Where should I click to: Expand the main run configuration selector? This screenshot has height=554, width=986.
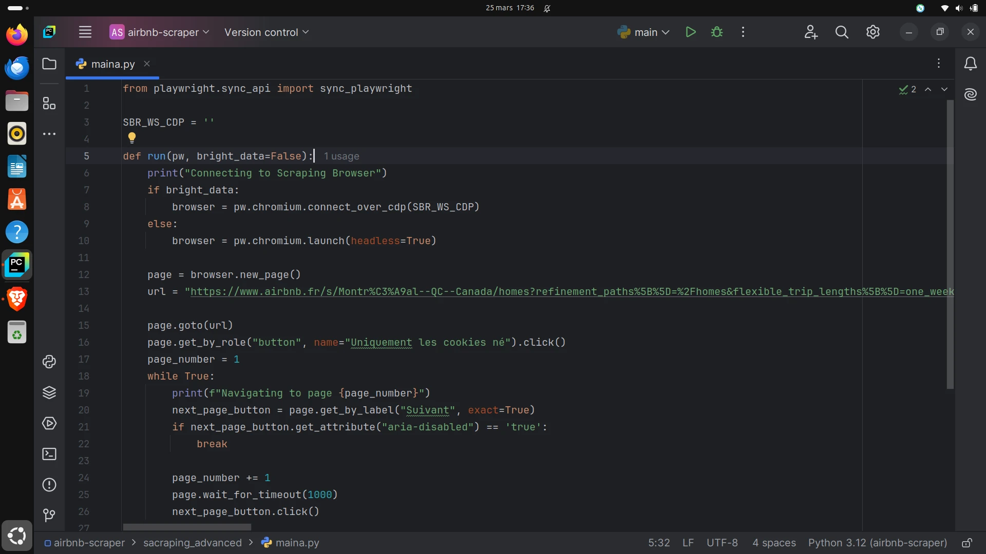pyautogui.click(x=644, y=32)
